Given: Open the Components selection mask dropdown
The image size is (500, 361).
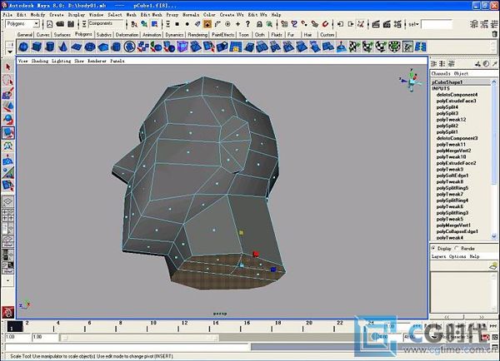Looking at the screenshot, I should coord(84,24).
